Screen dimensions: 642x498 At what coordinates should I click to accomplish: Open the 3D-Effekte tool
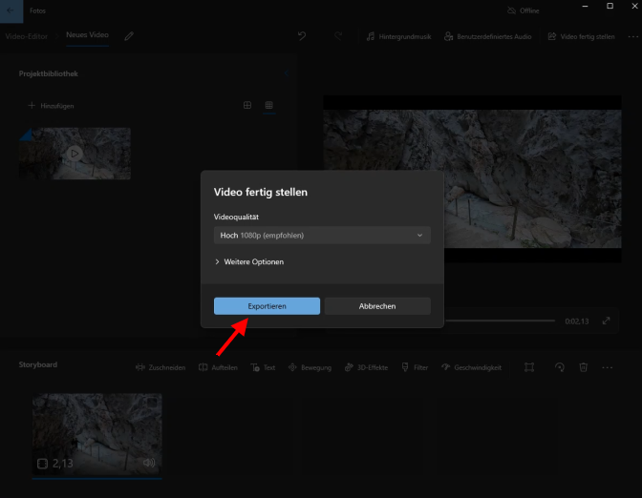pyautogui.click(x=368, y=367)
